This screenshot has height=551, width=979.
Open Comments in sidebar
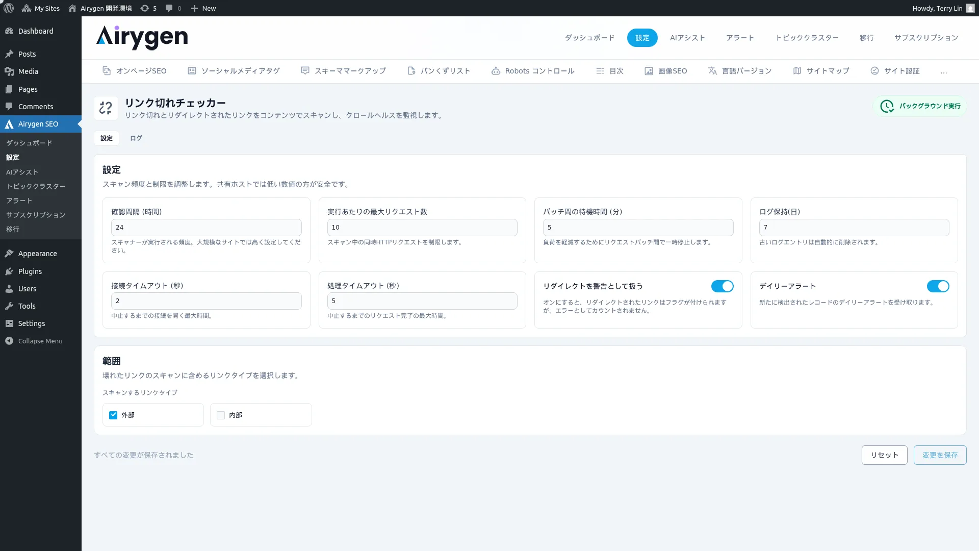(41, 107)
